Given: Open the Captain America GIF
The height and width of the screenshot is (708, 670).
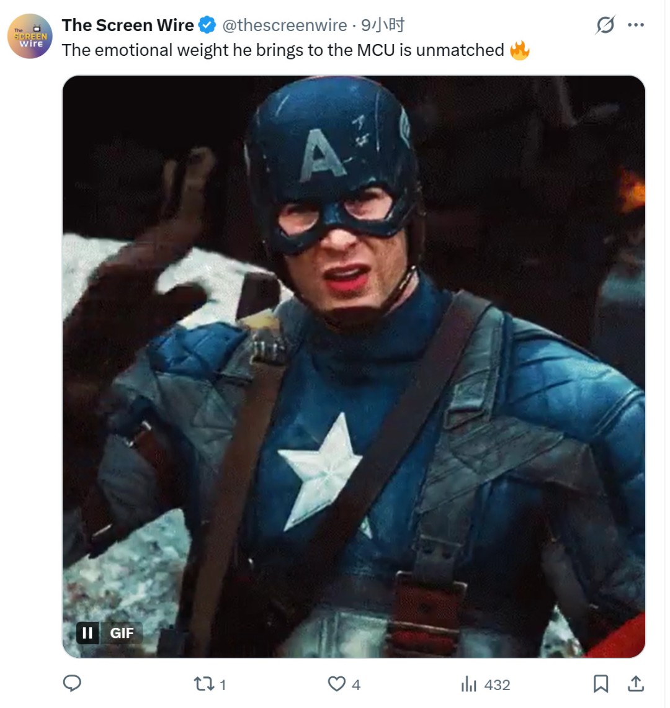Looking at the screenshot, I should point(354,366).
